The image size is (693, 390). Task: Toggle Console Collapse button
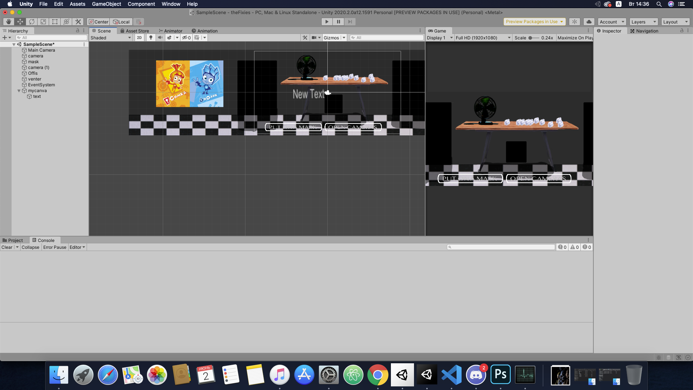click(30, 247)
